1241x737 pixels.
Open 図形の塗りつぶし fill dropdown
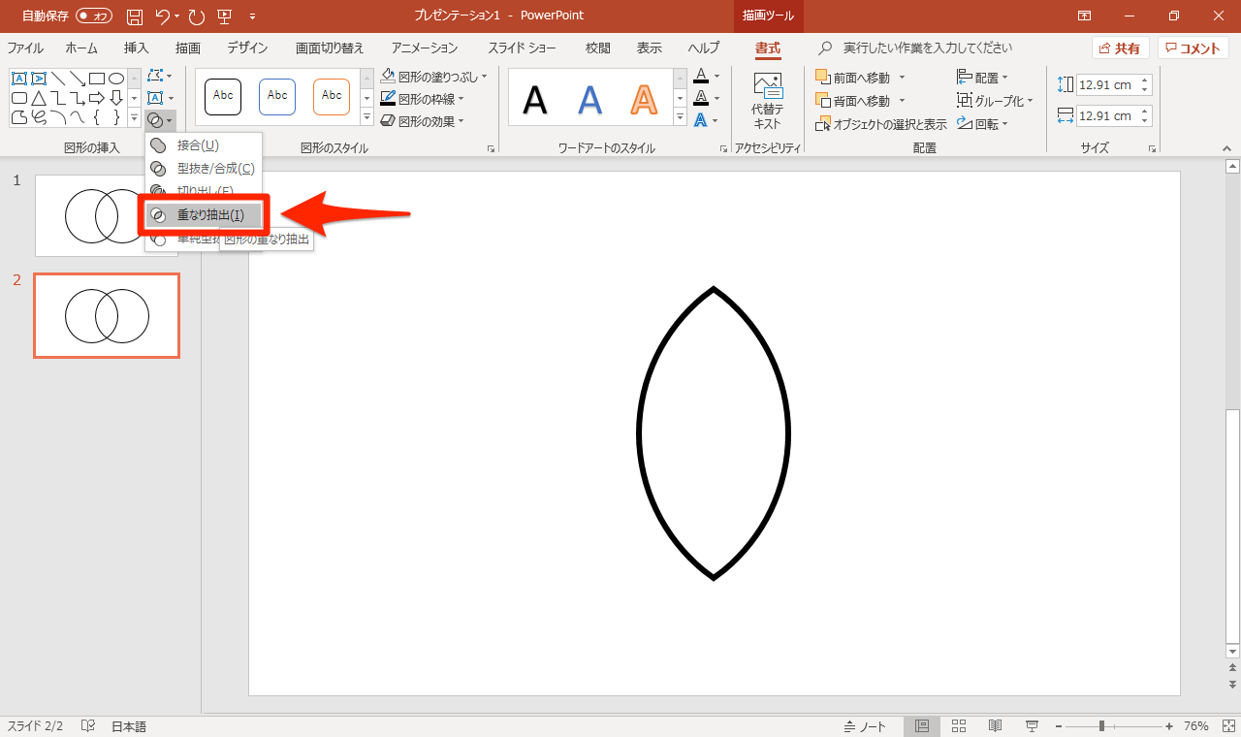[434, 76]
